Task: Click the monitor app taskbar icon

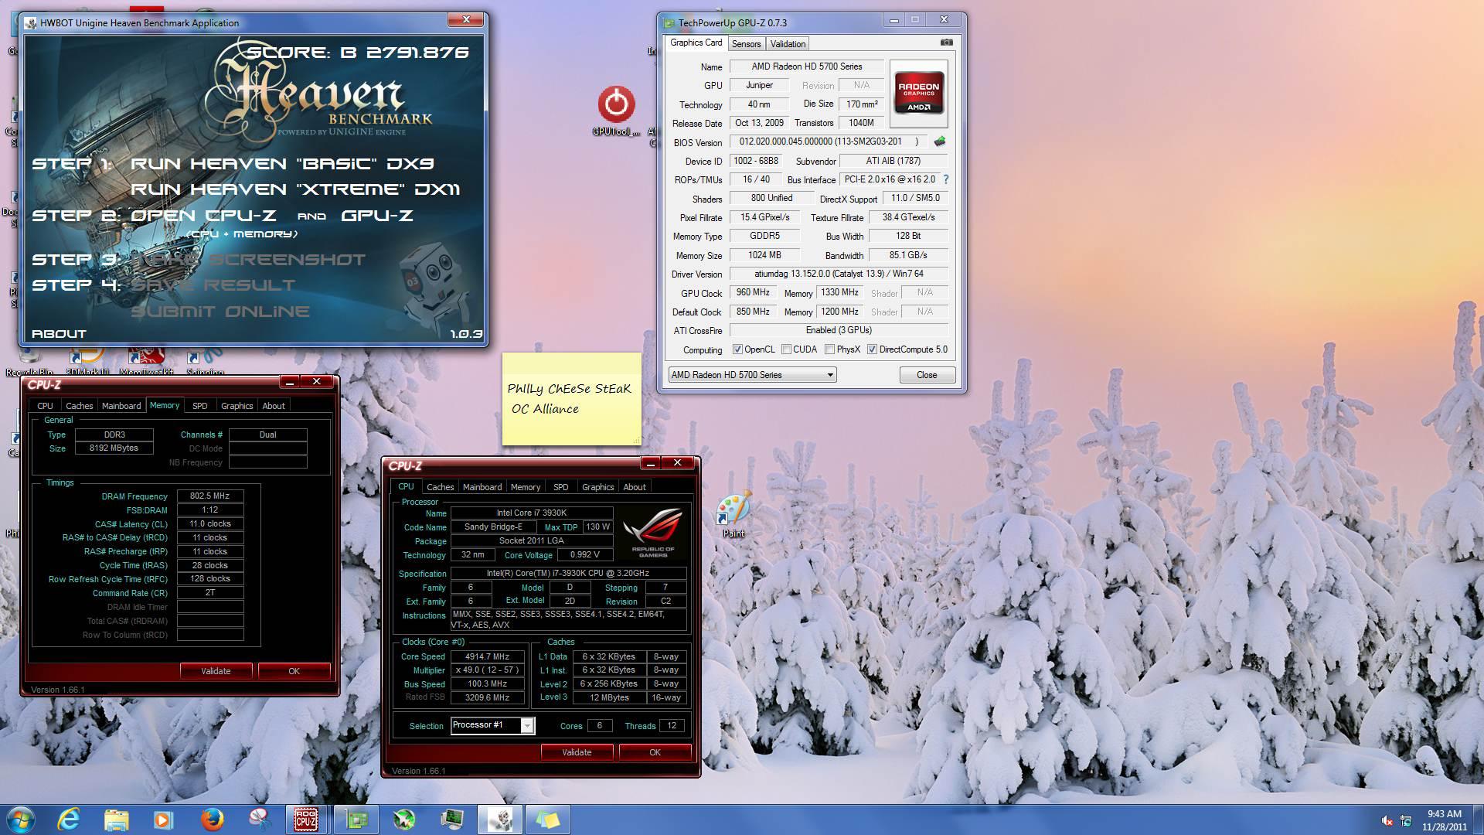Action: (452, 819)
